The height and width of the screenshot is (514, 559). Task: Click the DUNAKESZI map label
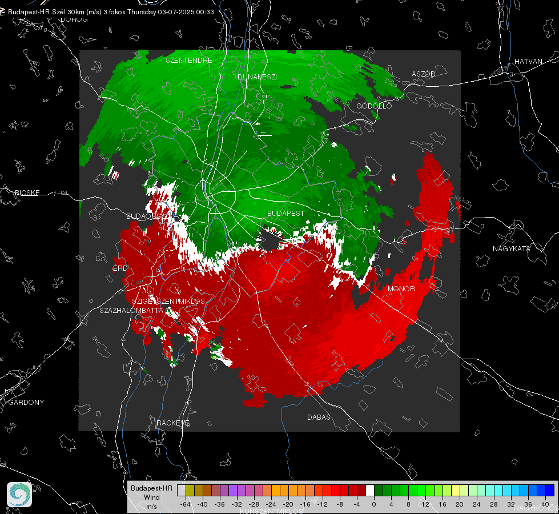[x=257, y=77]
